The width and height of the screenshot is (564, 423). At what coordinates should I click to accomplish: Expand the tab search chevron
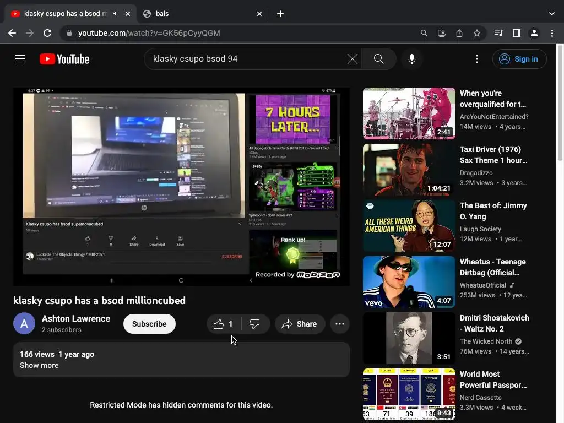pyautogui.click(x=552, y=14)
